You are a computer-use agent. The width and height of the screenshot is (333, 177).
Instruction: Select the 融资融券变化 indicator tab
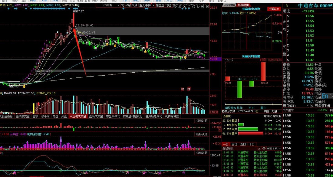pyautogui.click(x=154, y=116)
